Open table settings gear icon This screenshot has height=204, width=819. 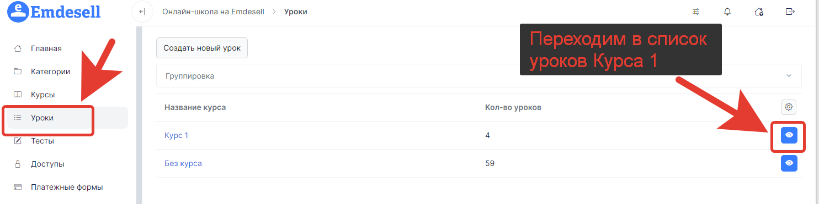[789, 107]
